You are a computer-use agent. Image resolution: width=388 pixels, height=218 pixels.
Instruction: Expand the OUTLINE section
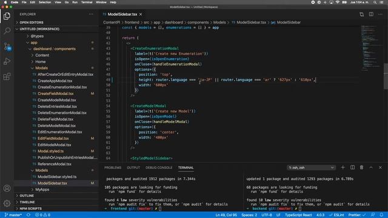point(27,196)
